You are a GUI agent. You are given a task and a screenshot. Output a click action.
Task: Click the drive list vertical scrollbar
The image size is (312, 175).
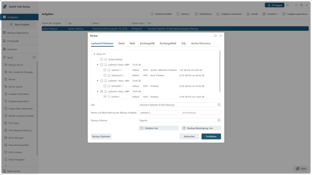pyautogui.click(x=220, y=71)
